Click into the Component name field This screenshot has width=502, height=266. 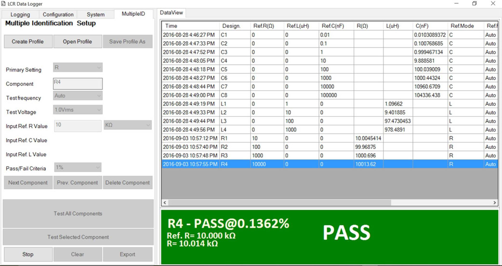coord(78,84)
